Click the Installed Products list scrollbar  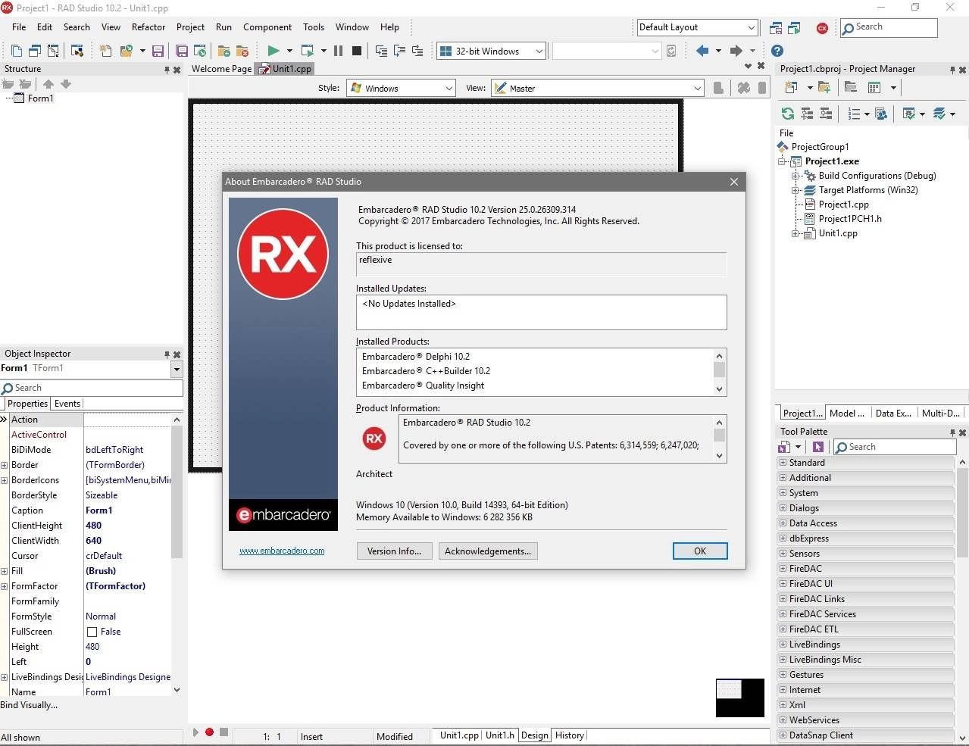click(720, 372)
